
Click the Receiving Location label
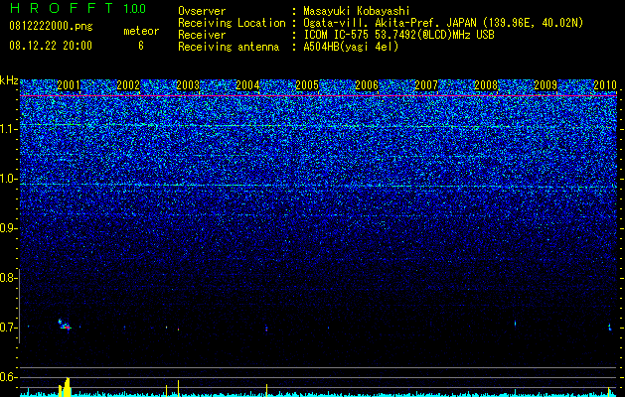(232, 23)
